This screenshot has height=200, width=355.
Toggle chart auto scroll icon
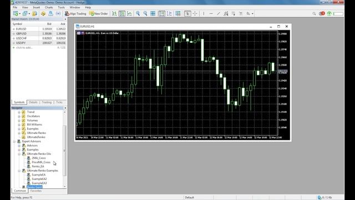coord(161,13)
